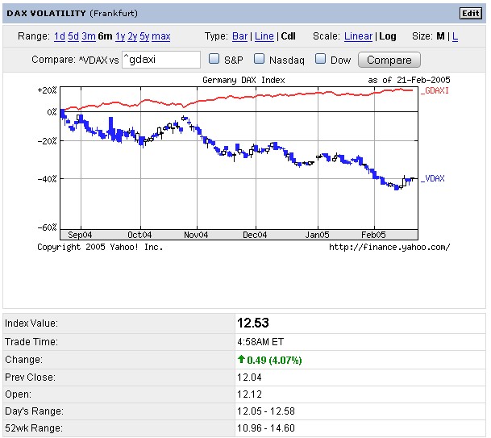Image resolution: width=491 pixels, height=438 pixels.
Task: Set range to 3m
Action: coord(89,36)
